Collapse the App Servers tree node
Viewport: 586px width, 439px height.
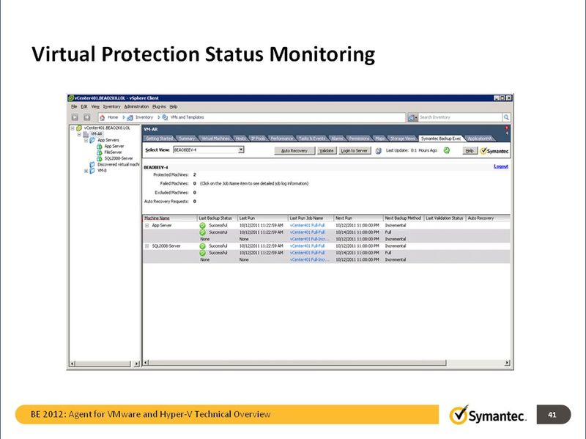[x=85, y=141]
